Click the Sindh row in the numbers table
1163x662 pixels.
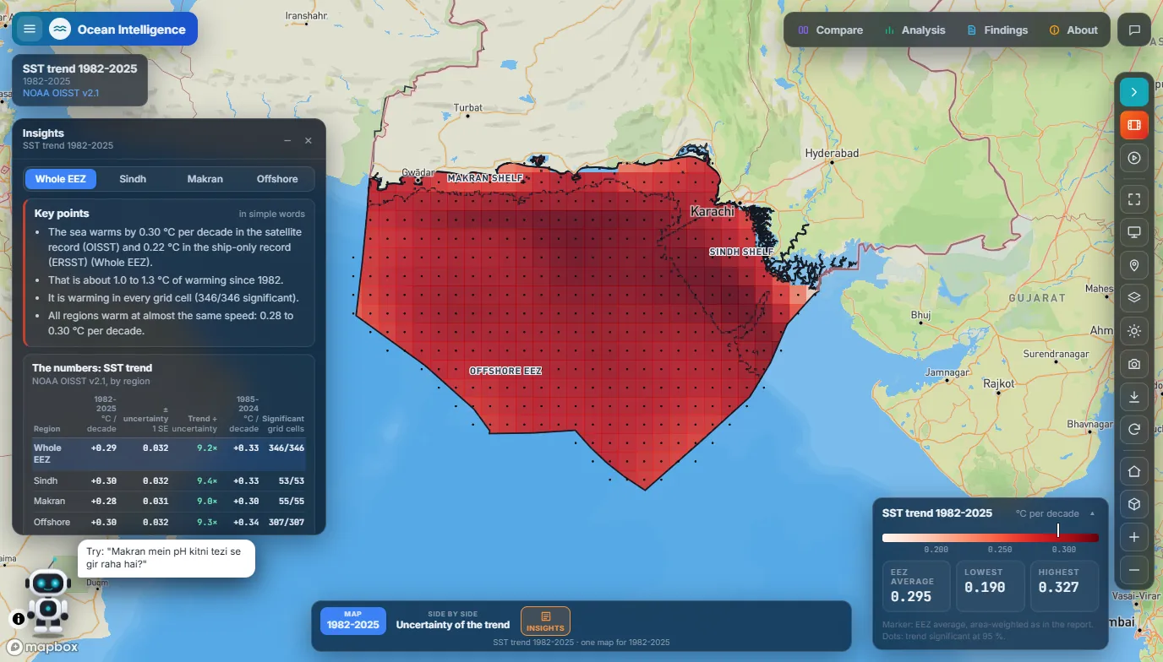pyautogui.click(x=168, y=481)
